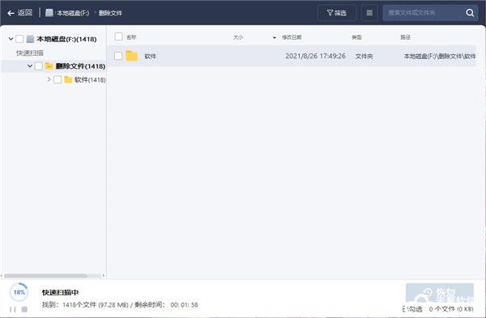
Task: Click the disk icon in the breadcrumb
Action: (49, 13)
